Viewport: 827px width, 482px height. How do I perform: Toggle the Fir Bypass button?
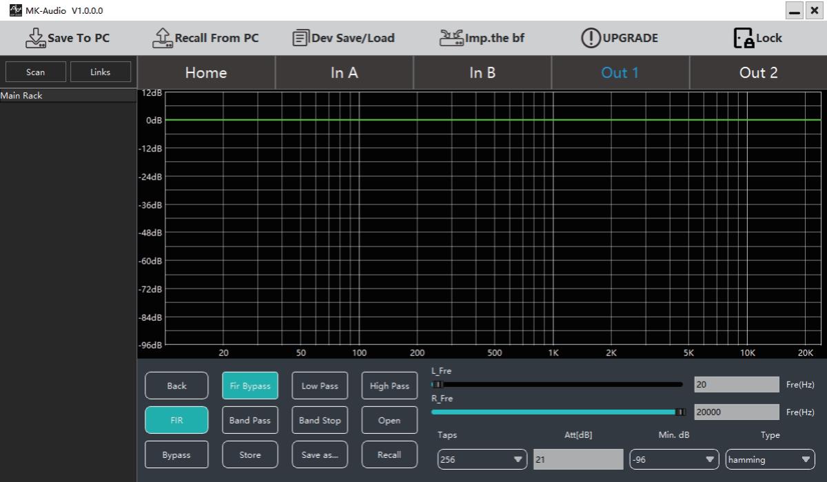249,386
